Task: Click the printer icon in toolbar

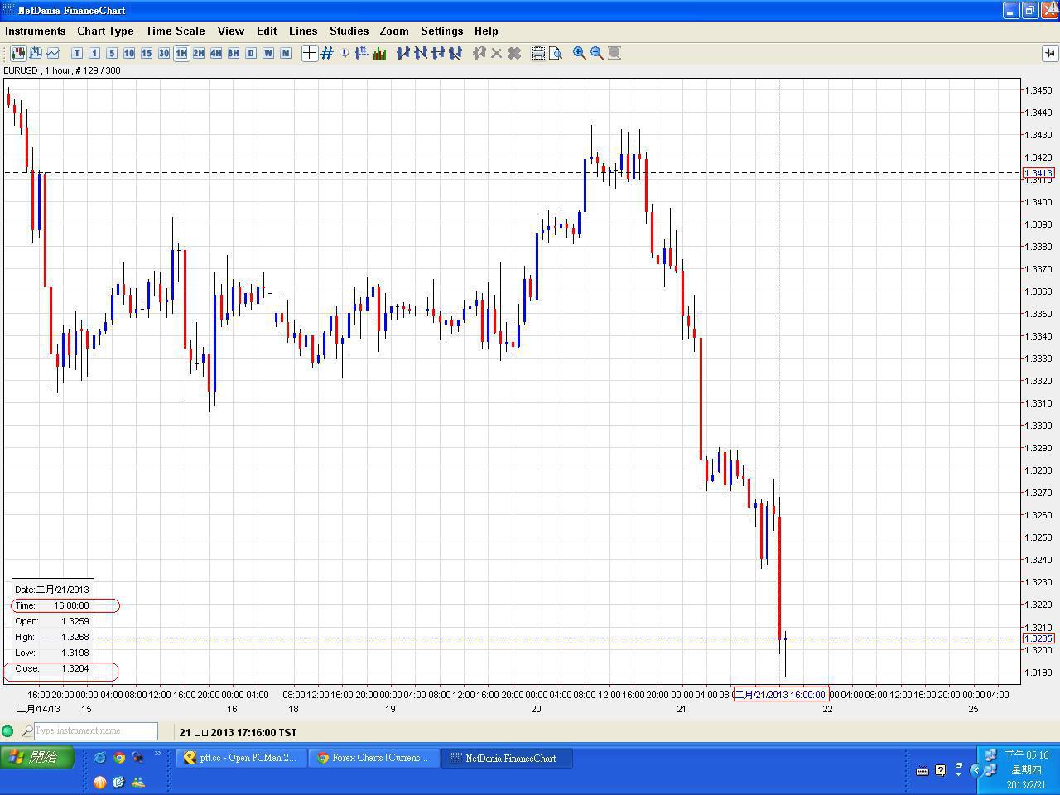Action: [x=537, y=53]
